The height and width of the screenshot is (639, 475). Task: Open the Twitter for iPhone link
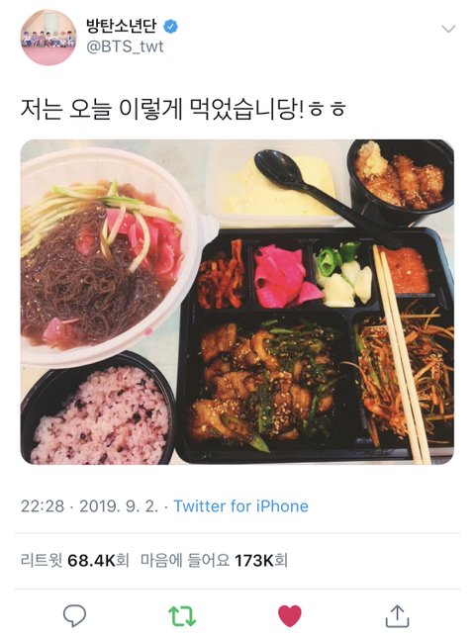pos(241,506)
